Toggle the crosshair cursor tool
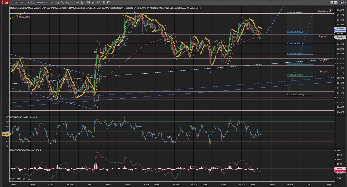 pos(78,2)
